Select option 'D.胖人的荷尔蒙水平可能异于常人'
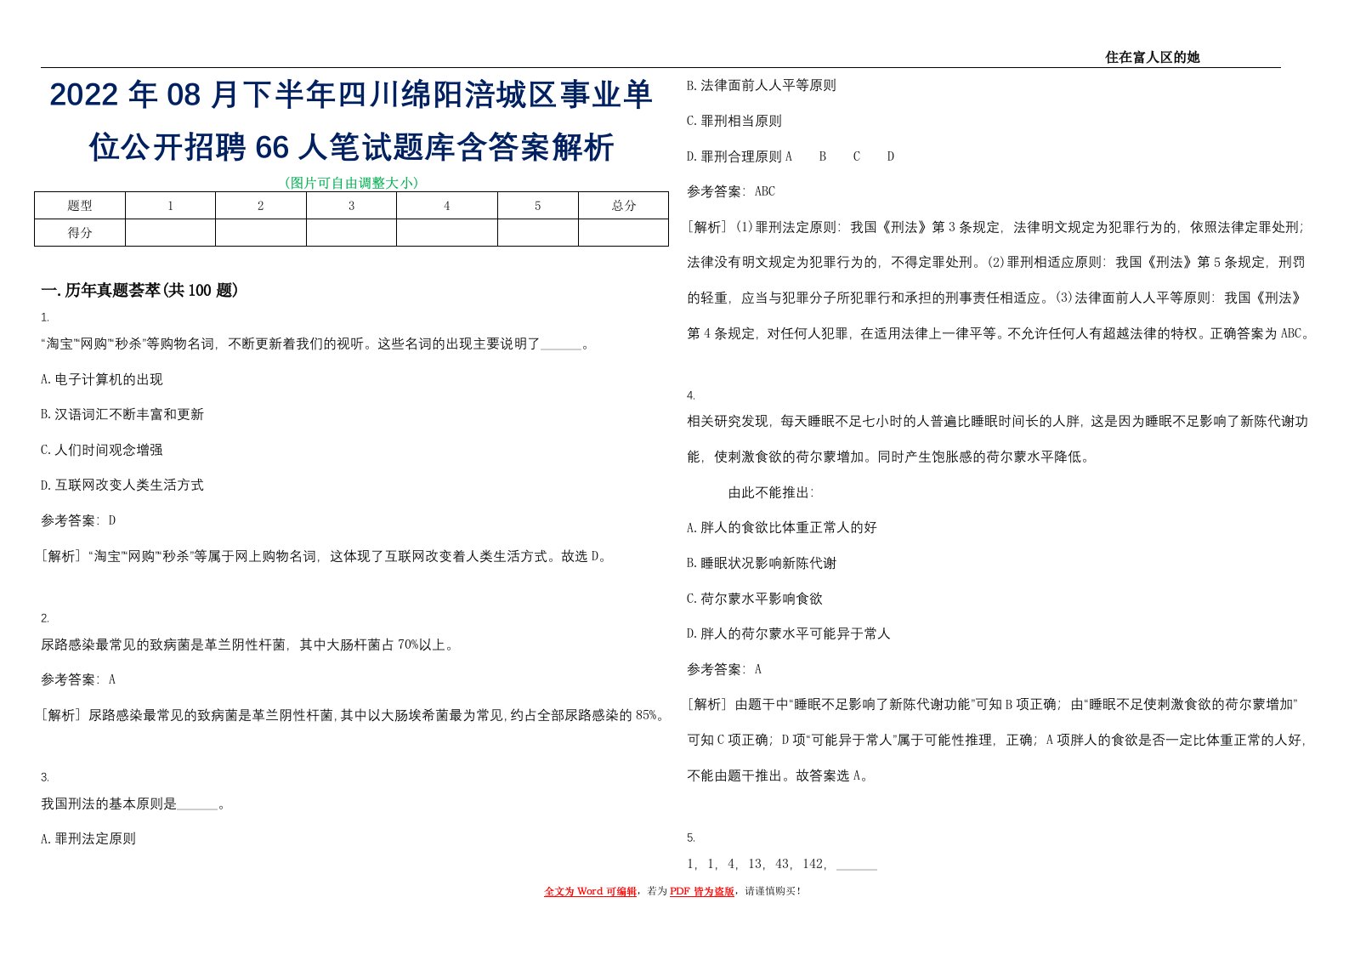Screen dimensions: 1349x954 coord(789,633)
